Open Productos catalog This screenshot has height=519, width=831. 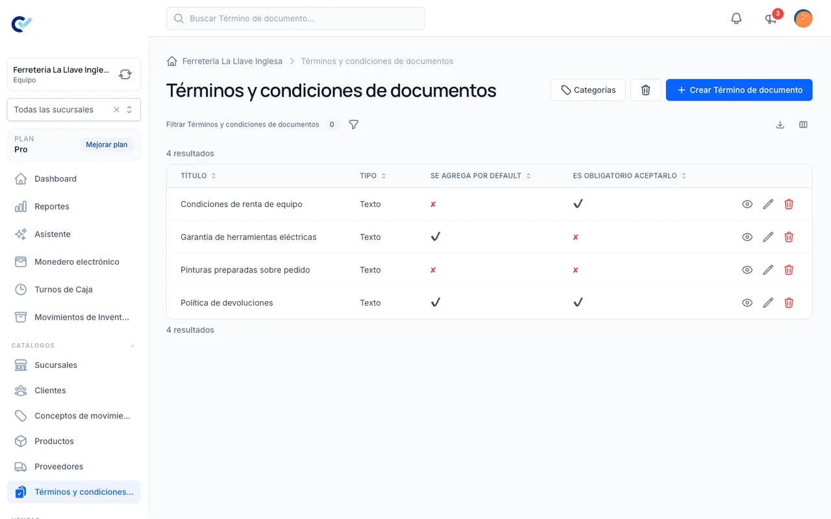(x=74, y=441)
